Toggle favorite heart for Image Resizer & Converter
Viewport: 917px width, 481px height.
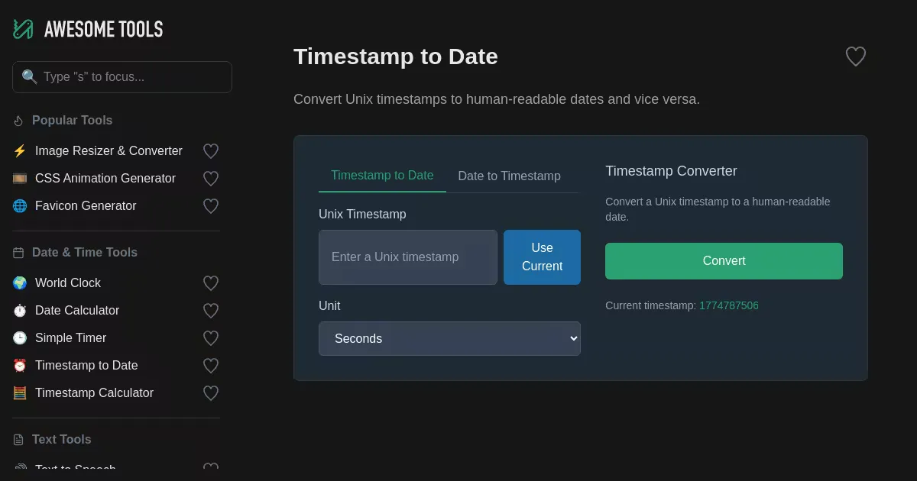[x=211, y=151]
